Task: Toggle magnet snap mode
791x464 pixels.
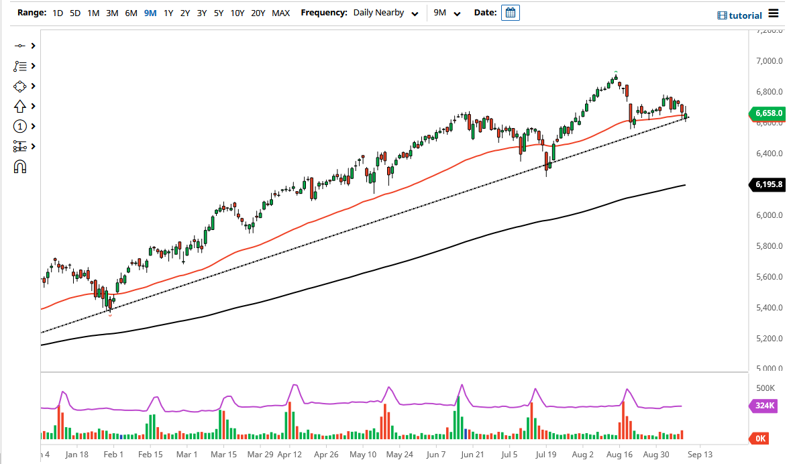Action: pos(20,166)
